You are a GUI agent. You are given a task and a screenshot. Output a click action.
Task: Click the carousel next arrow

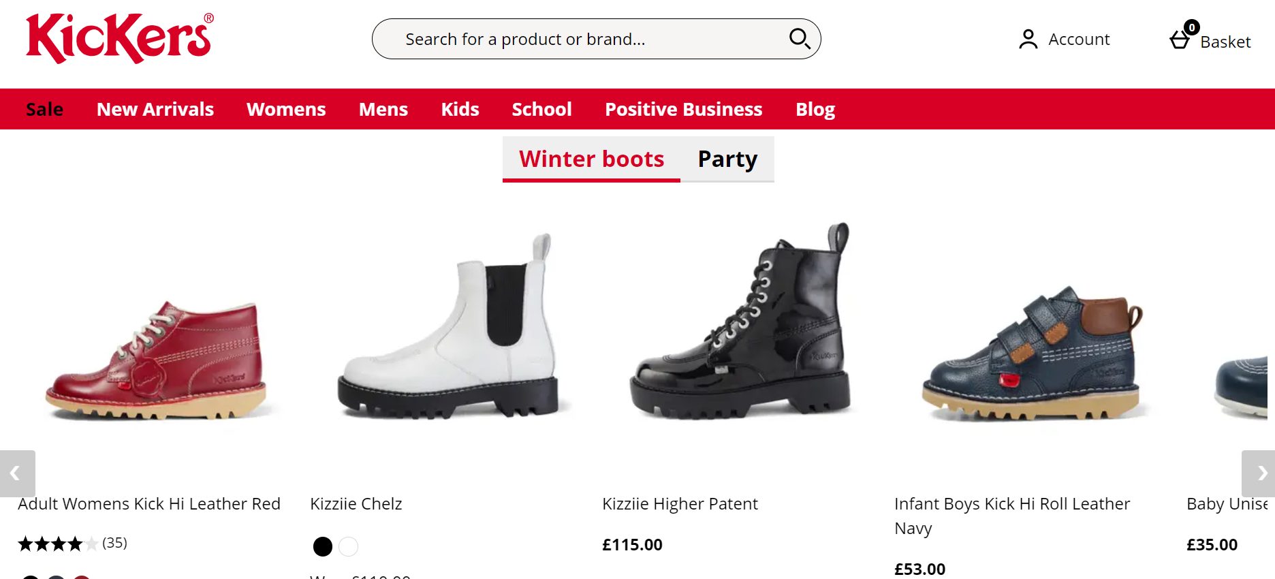point(1259,473)
